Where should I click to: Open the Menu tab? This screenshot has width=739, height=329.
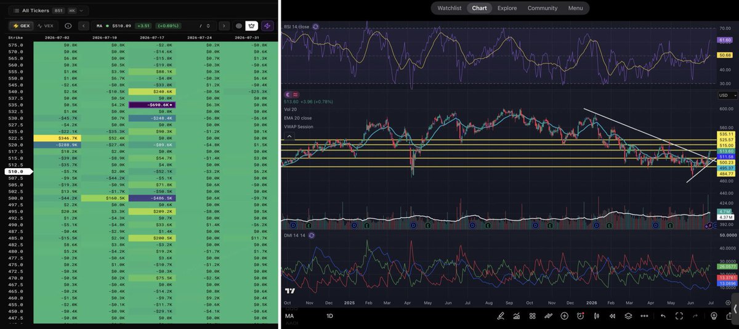tap(576, 8)
